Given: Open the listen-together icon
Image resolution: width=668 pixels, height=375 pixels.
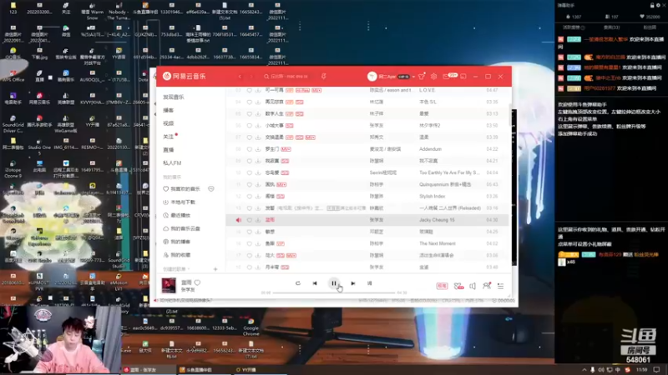Looking at the screenshot, I should point(487,286).
